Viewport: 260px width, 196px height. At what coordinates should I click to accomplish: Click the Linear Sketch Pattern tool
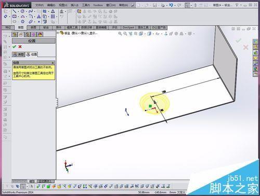(53, 17)
